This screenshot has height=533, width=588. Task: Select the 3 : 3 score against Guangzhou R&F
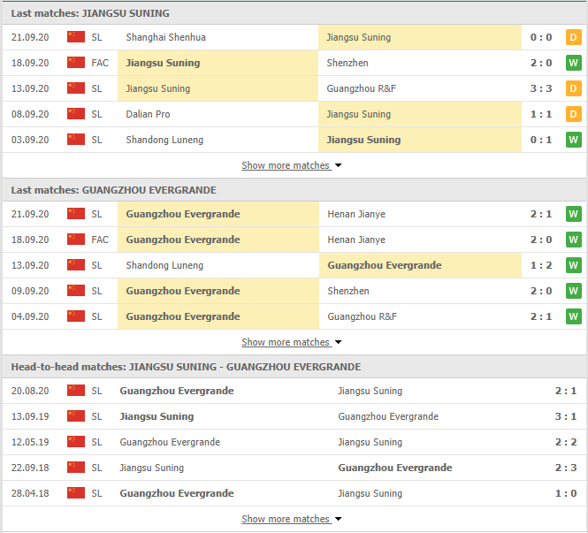[541, 88]
